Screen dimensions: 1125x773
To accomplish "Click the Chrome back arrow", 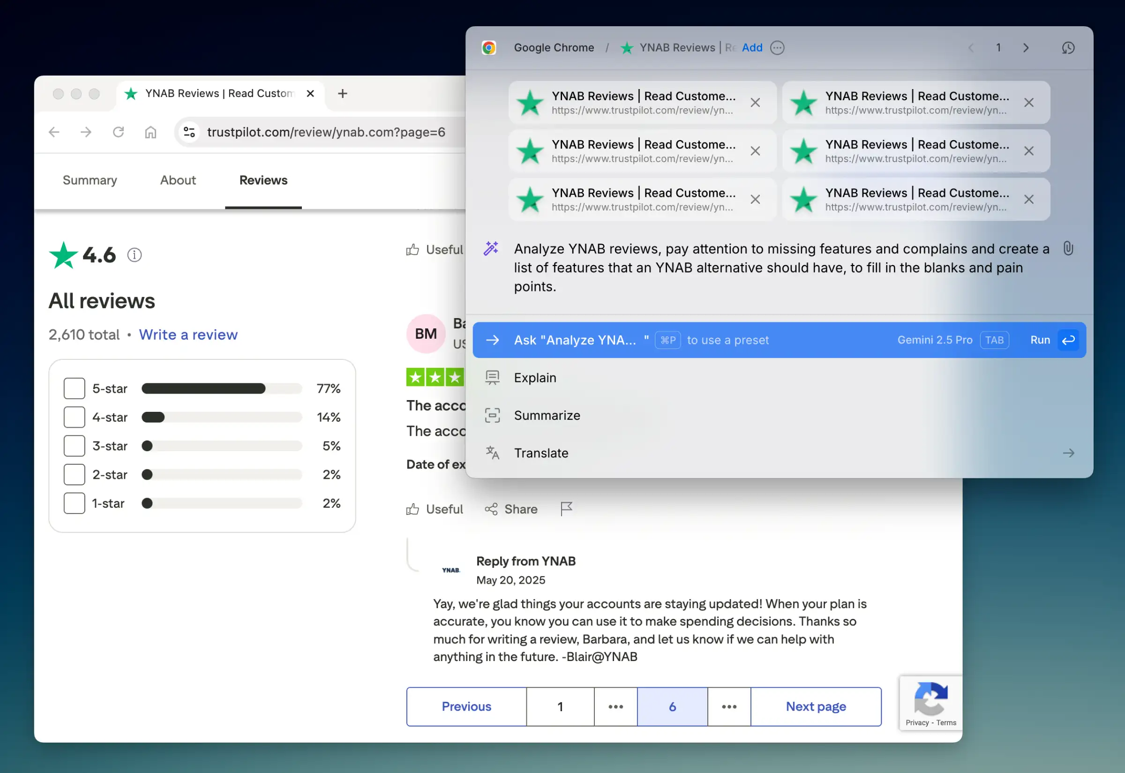I will [54, 132].
